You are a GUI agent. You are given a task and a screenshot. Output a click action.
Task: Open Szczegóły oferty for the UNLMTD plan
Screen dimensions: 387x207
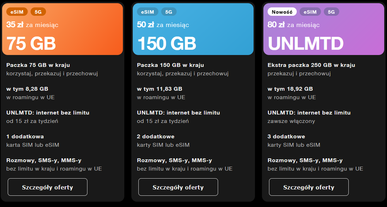pyautogui.click(x=308, y=187)
